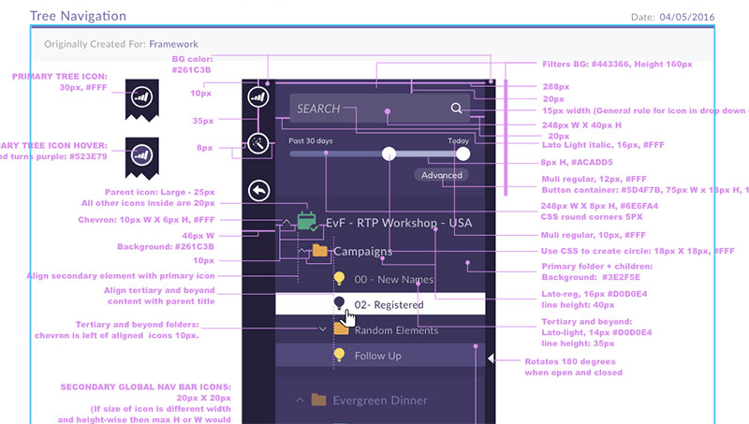Click into the SEARCH input field
This screenshot has height=424, width=749.
(365, 109)
